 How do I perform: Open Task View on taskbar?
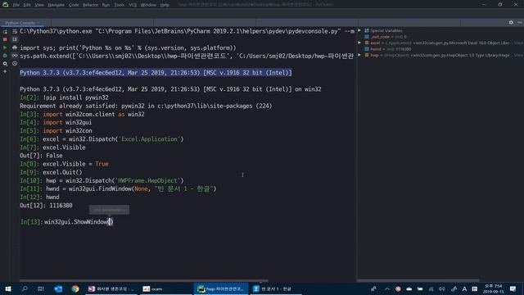tap(41, 288)
